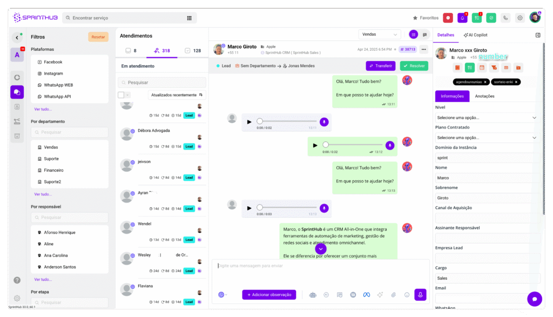The width and height of the screenshot is (553, 317).
Task: Click the first audio message progress slider
Action: coord(287,122)
